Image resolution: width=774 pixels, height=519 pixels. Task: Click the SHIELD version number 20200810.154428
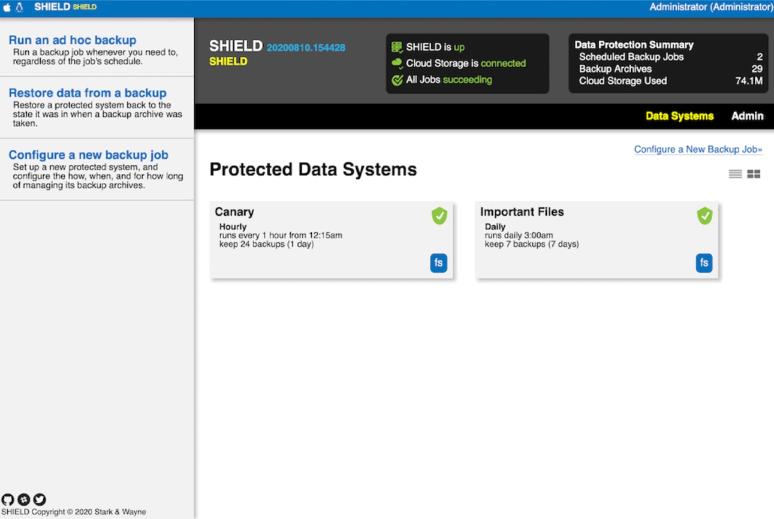[306, 47]
